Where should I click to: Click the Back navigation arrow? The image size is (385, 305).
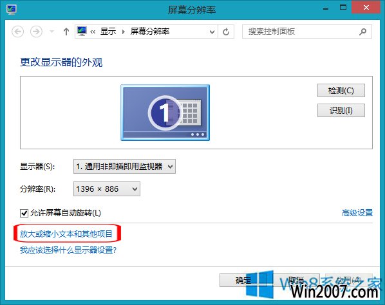[x=17, y=32]
